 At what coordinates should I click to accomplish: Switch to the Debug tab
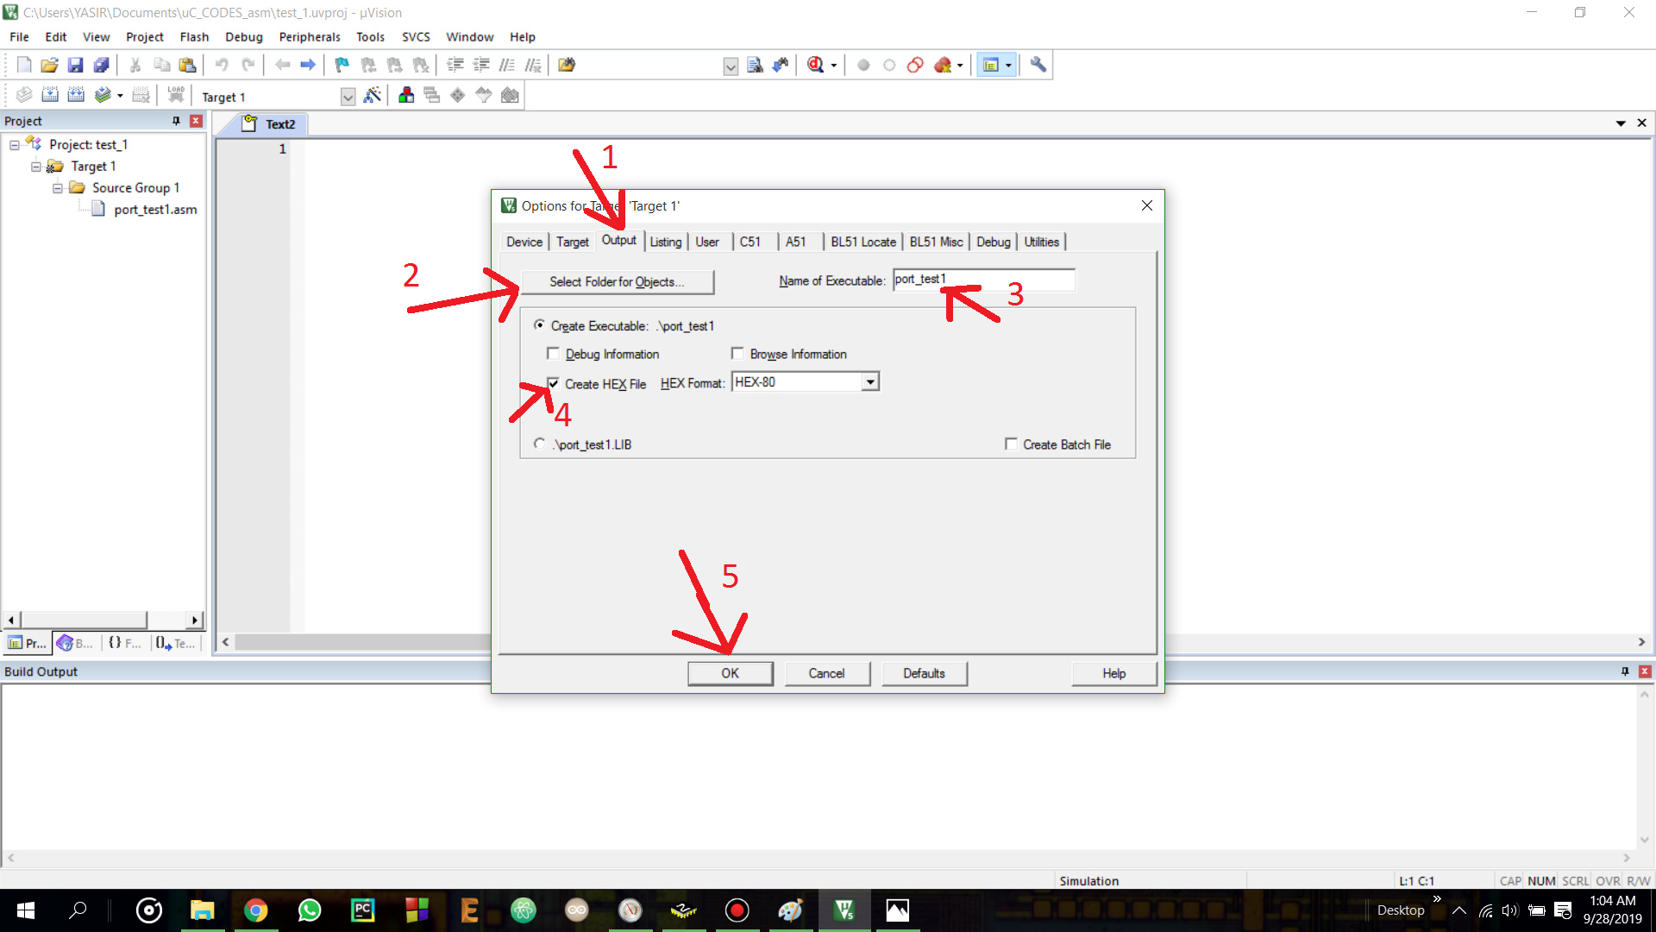click(x=993, y=242)
